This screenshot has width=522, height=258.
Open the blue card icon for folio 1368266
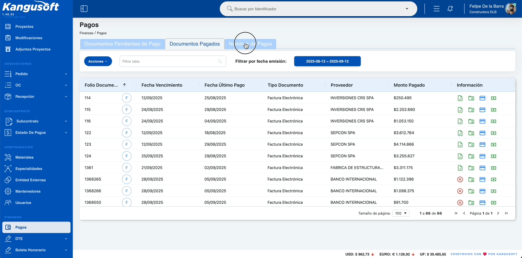pyautogui.click(x=482, y=191)
